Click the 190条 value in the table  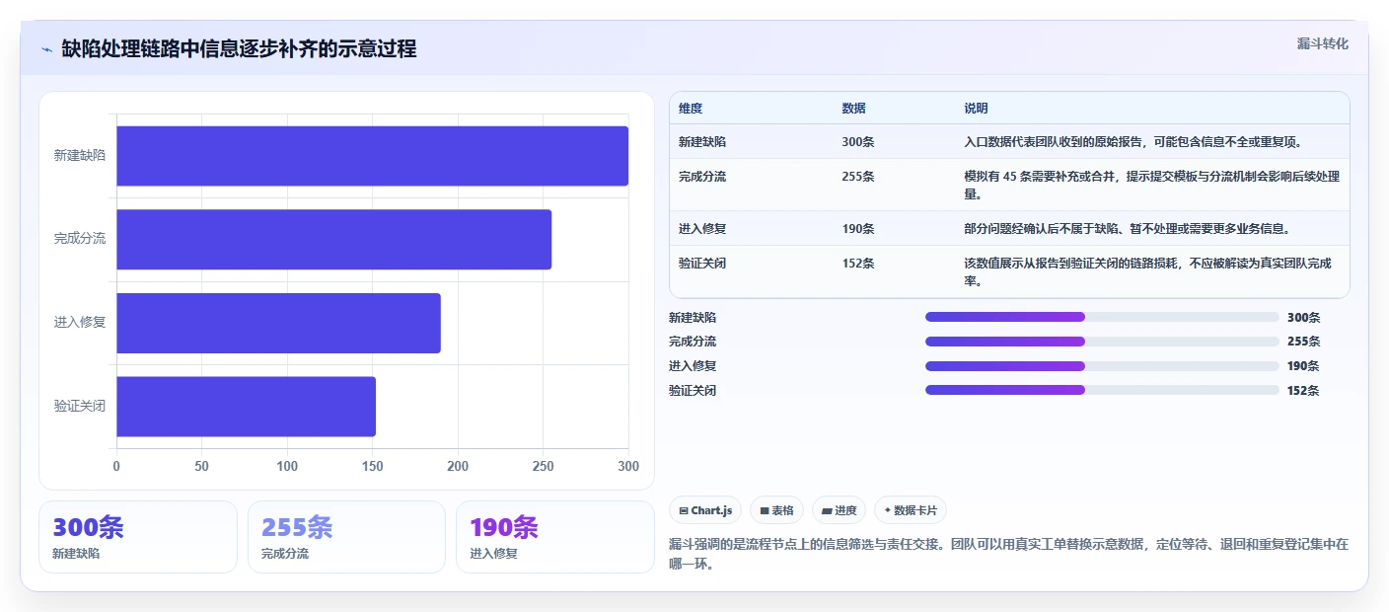coord(858,229)
